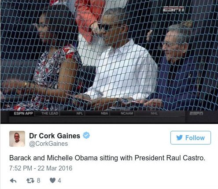This screenshot has width=218, height=189.
Task: Click the reply arrow icon
Action: click(13, 181)
